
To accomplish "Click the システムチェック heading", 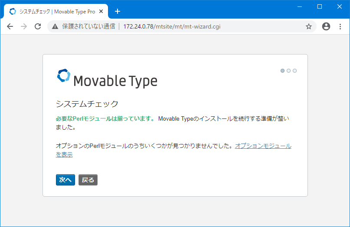I will click(87, 104).
